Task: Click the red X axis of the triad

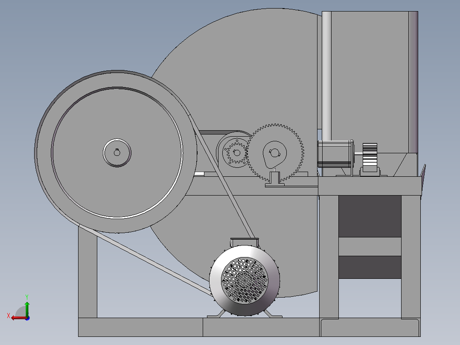Action: click(x=19, y=318)
